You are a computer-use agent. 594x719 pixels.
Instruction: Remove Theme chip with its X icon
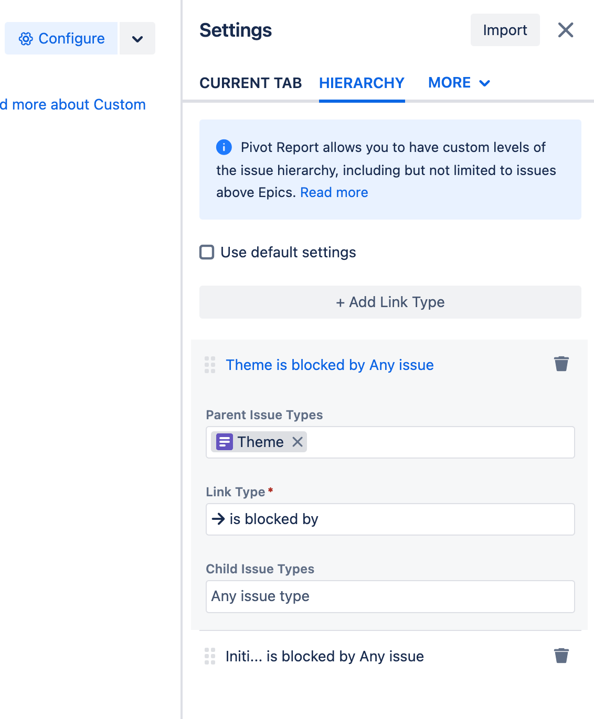click(x=297, y=442)
